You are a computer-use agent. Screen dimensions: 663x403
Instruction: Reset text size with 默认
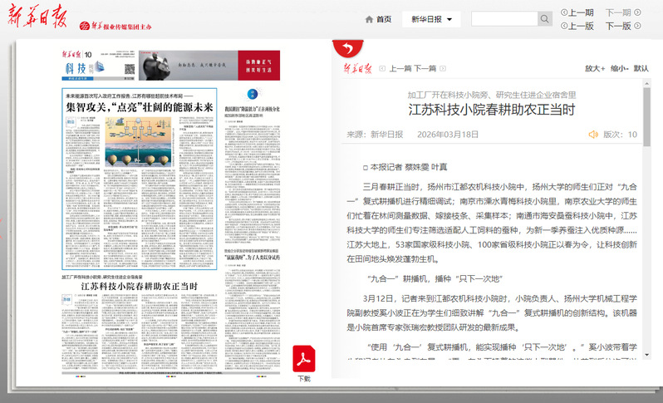641,69
